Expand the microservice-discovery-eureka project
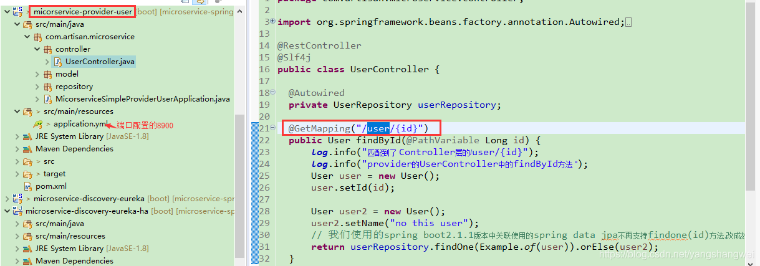The height and width of the screenshot is (266, 760). (x=7, y=199)
